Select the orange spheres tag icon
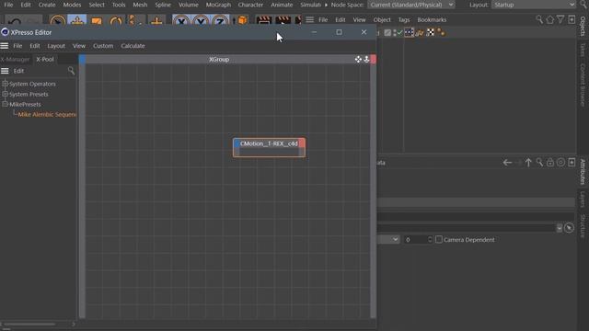 click(441, 33)
